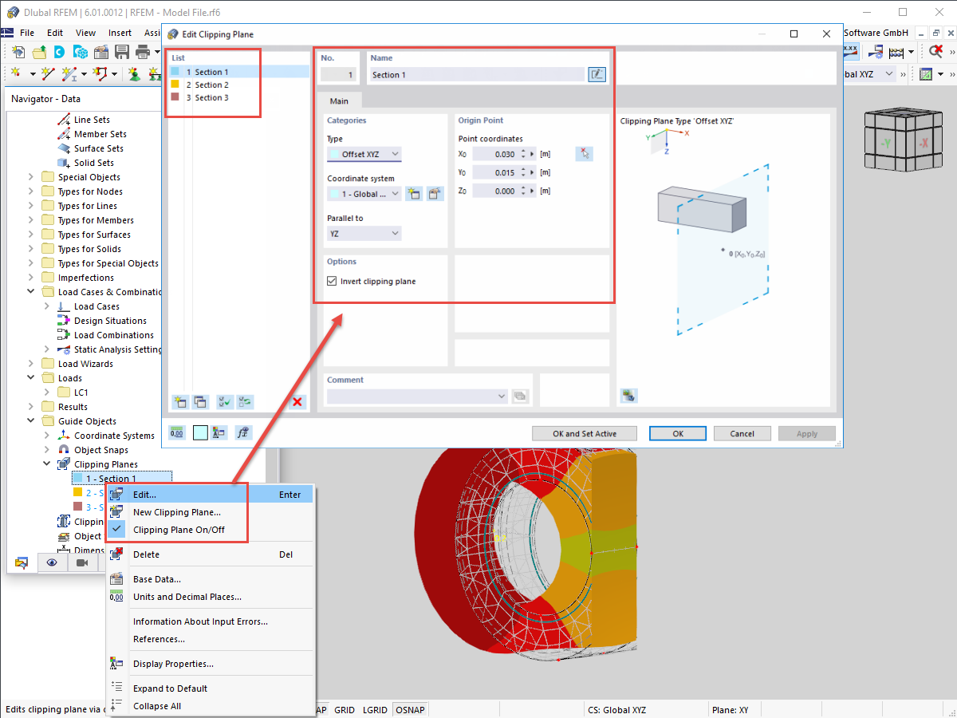
Task: Collapse Load Cases & Combinations node
Action: [x=31, y=292]
